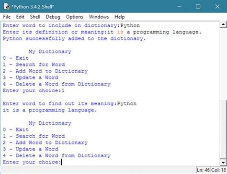
Task: Click '3 - Update a Word' in first listing
Action: click(x=30, y=77)
